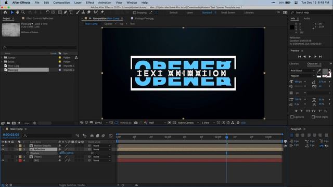
Task: Click the Character panel fill color swatch
Action: 325,72
